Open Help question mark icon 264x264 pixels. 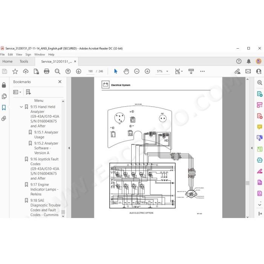[x=239, y=61]
